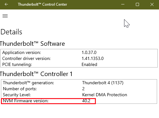Screen dimensions: 159x118
Task: Click the NVM firmware value 40.2
Action: point(86,101)
